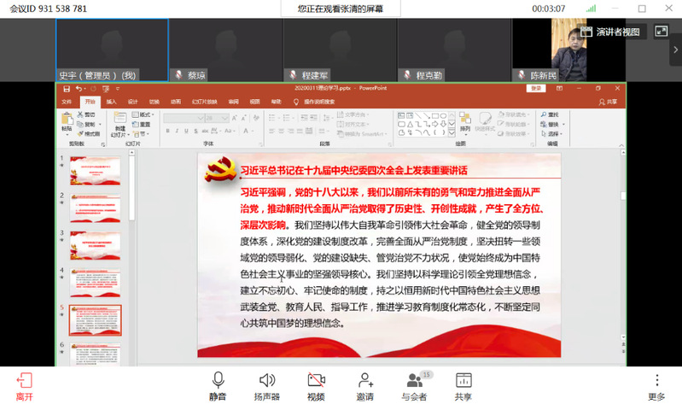
Task: Select the right arrow shape in gallery
Action: pos(435,124)
